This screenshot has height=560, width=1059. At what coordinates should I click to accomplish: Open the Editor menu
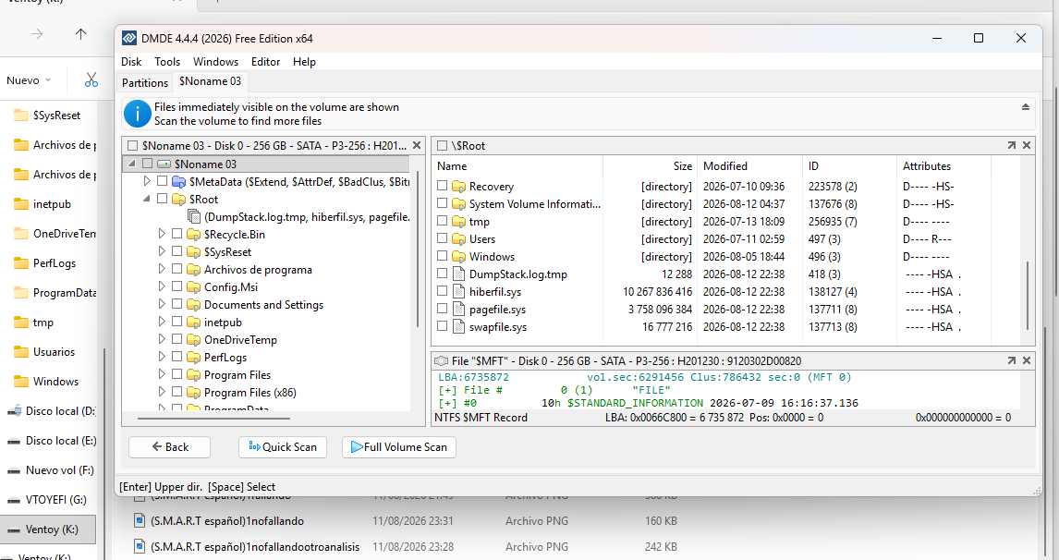coord(265,62)
